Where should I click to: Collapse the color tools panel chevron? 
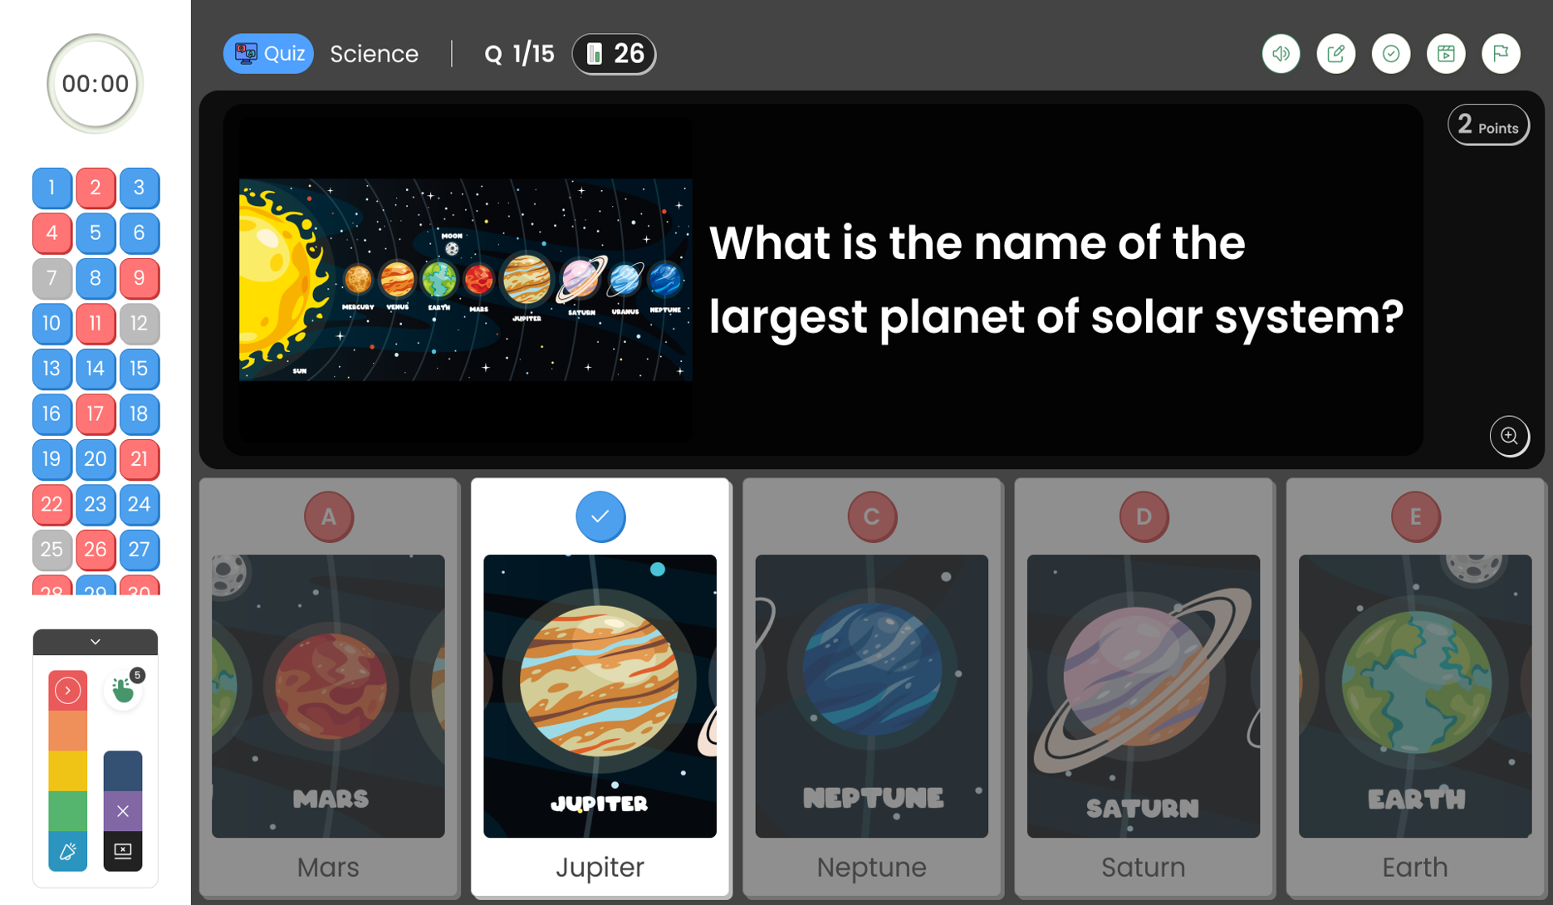96,642
